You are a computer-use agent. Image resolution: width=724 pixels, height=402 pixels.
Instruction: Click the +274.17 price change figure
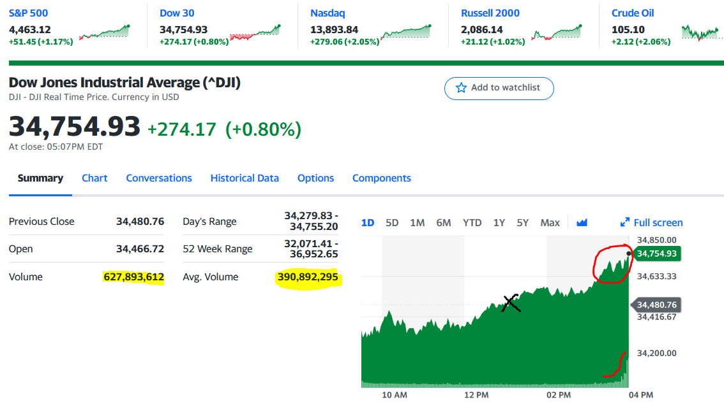[x=181, y=129]
